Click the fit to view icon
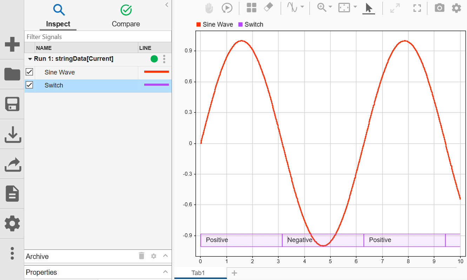This screenshot has height=280, width=467. [344, 8]
